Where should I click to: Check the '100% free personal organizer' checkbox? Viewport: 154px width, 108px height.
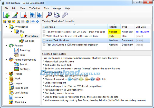(44, 45)
